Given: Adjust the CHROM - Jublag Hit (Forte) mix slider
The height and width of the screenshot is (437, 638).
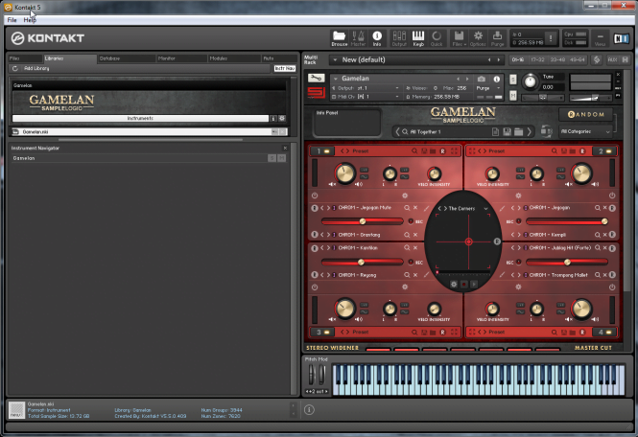Looking at the screenshot, I should [x=567, y=263].
